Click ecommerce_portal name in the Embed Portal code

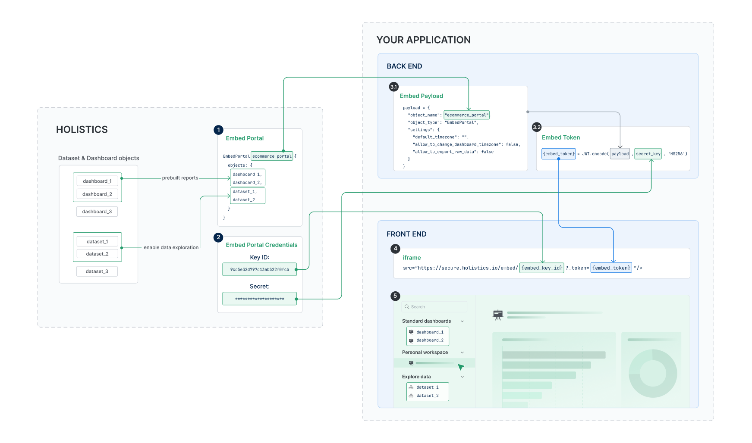coord(272,156)
